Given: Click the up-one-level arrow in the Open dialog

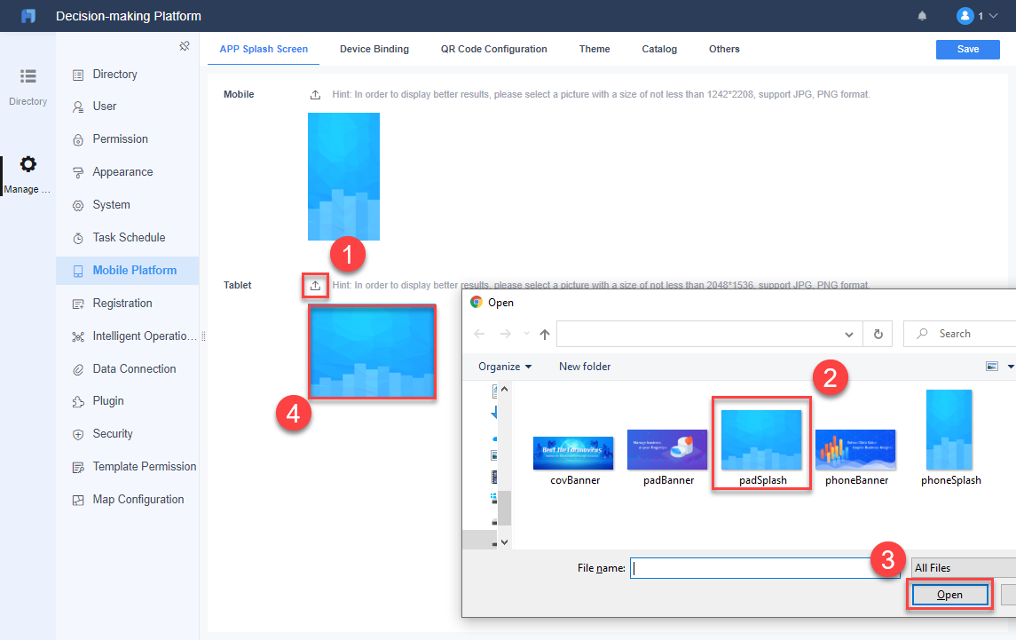Looking at the screenshot, I should [544, 333].
